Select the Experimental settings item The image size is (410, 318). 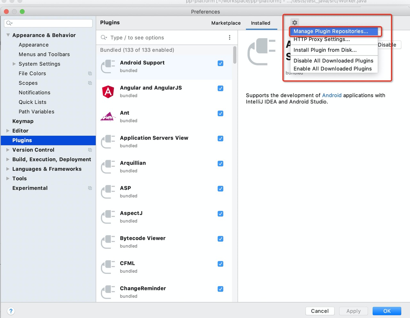click(30, 188)
